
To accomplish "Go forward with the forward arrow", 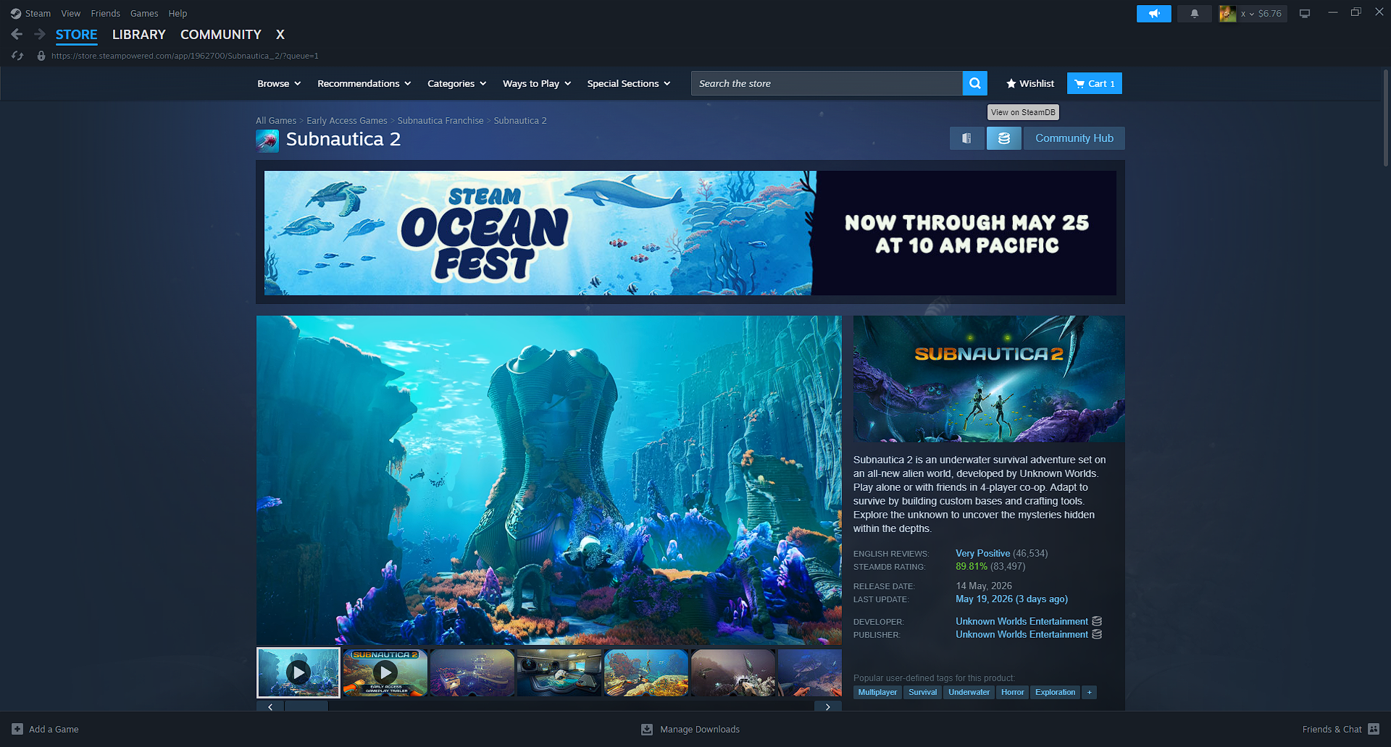I will pos(40,34).
